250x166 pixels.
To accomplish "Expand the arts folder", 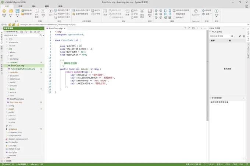I will (x=7, y=39).
